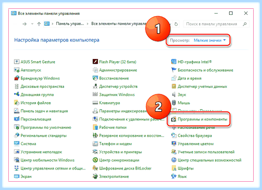The height and width of the screenshot is (190, 262).
Task: Open Брандмауэр Windows firewall icon
Action: [17, 78]
